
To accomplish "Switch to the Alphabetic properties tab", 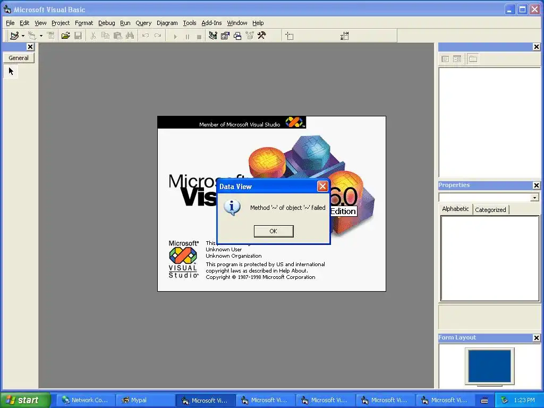I will 455,209.
